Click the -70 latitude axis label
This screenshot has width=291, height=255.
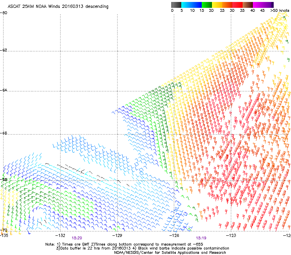click(4, 230)
